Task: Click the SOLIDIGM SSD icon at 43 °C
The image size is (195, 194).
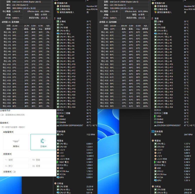Action: [x=58, y=125]
